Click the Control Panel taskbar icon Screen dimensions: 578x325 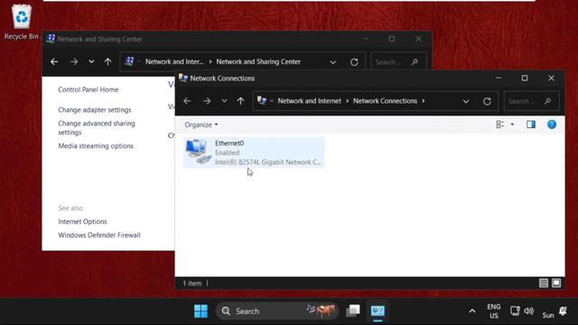[378, 311]
